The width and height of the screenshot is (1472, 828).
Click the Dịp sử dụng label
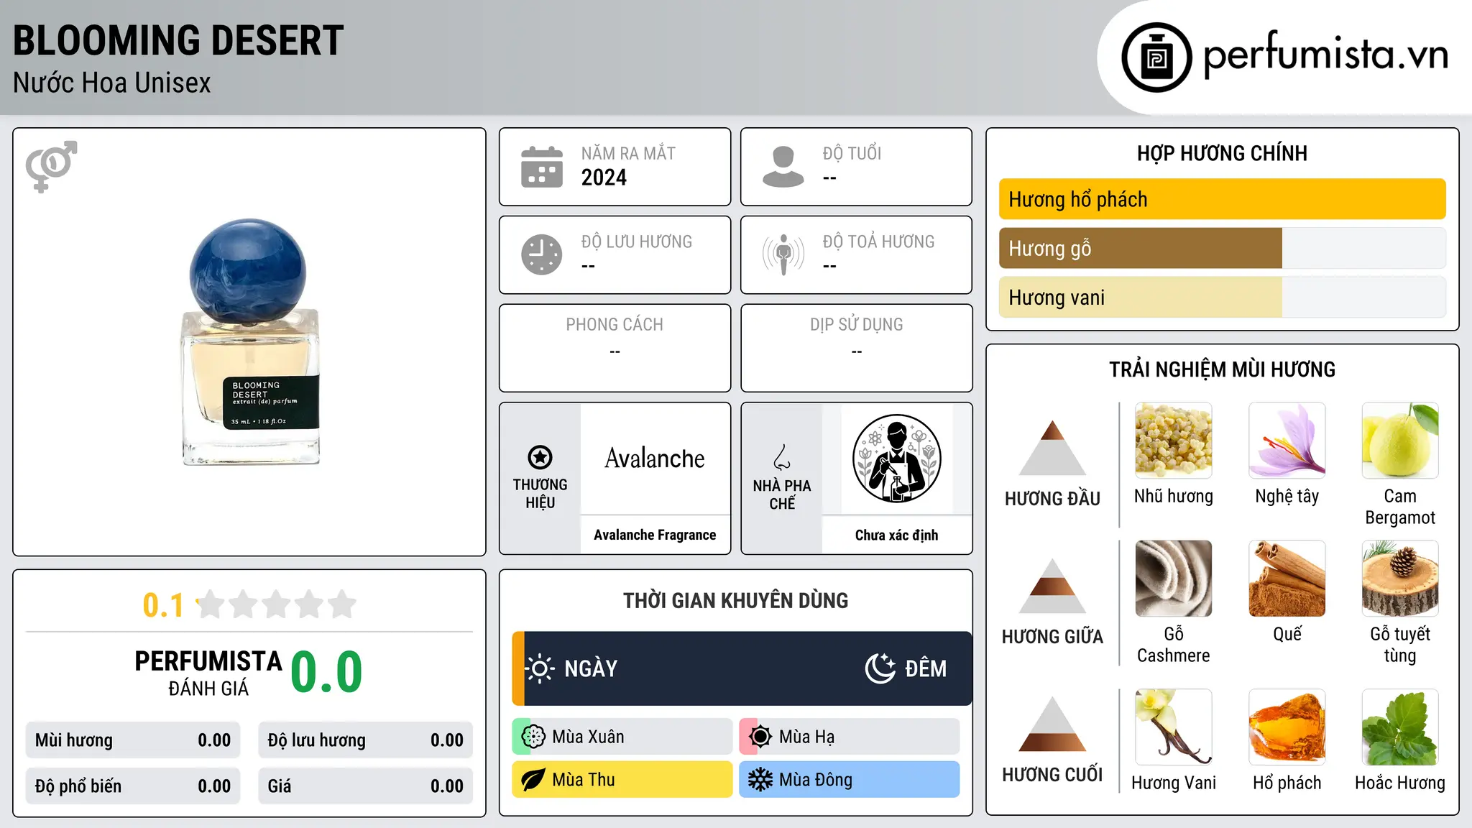[856, 325]
